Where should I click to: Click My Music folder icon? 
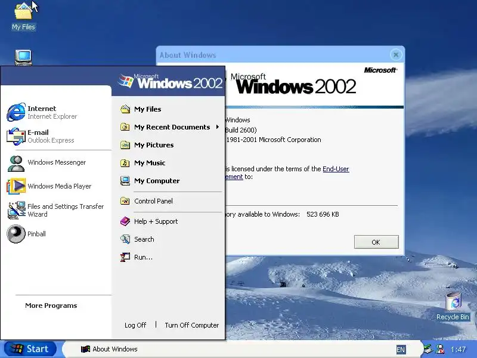[x=125, y=163]
